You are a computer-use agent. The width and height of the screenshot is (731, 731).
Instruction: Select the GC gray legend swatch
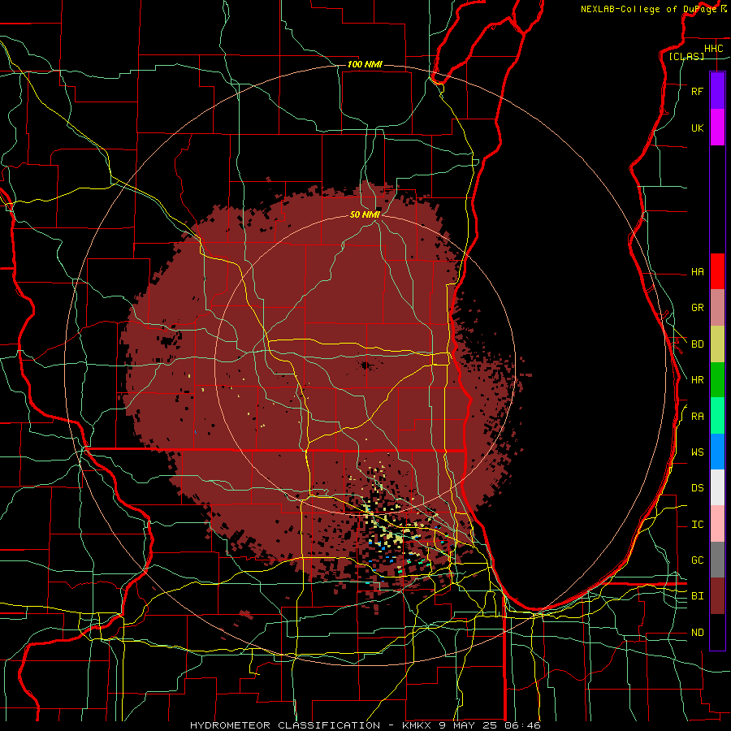[717, 560]
